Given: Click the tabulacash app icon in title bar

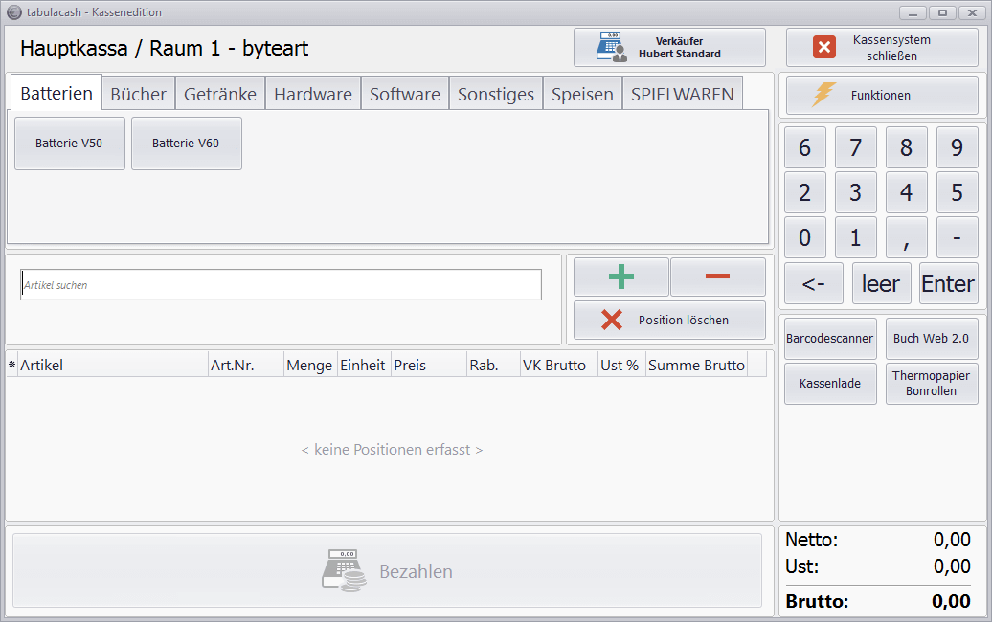Looking at the screenshot, I should tap(13, 12).
